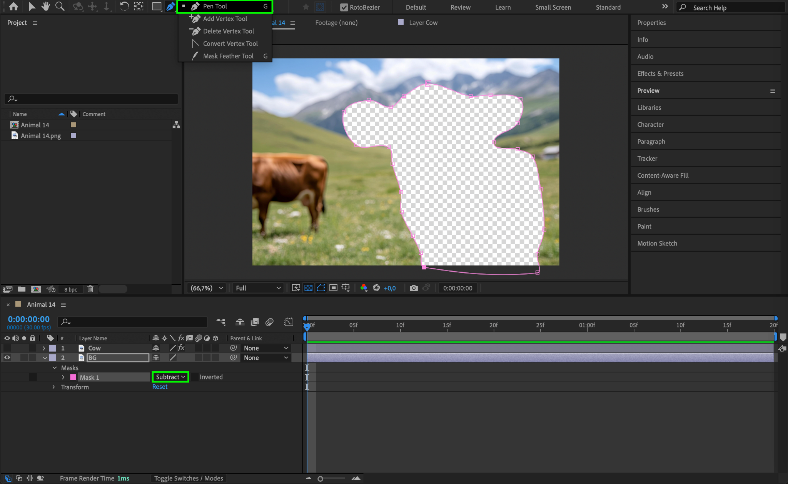Click the Reset transform link
The width and height of the screenshot is (788, 484).
160,387
